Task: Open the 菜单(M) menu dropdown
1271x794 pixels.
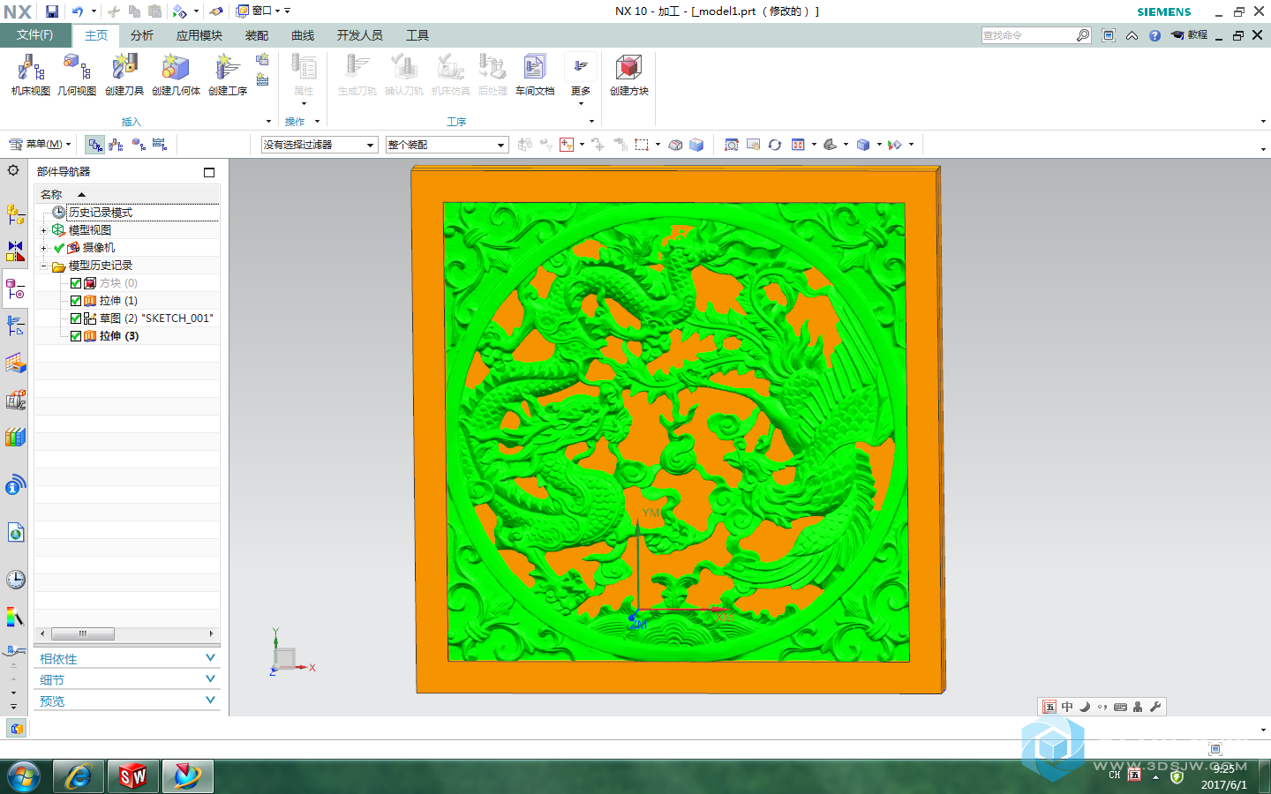Action: tap(40, 145)
